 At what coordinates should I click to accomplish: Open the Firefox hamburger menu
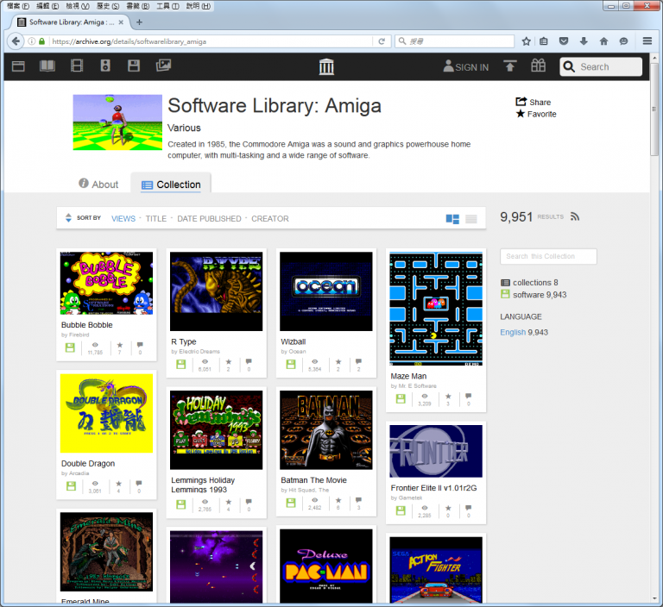tap(647, 41)
